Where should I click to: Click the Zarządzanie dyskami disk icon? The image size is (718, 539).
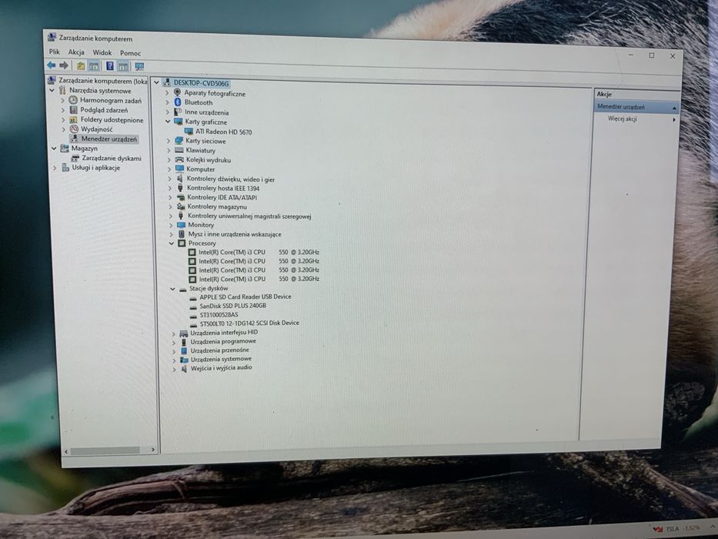[75, 158]
